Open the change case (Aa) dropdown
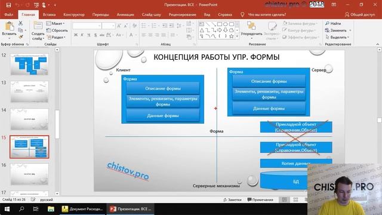Image resolution: width=382 pixels, height=215 pixels. pos(119,35)
